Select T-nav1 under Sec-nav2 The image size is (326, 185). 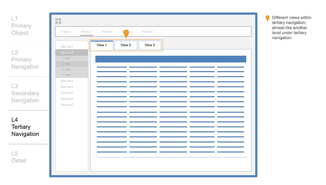(x=67, y=58)
